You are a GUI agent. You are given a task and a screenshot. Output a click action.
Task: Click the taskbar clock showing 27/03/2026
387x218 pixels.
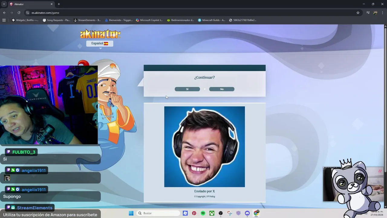pos(377,213)
